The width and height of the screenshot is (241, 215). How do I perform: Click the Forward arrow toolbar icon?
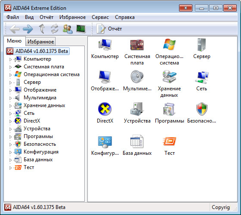point(28,29)
